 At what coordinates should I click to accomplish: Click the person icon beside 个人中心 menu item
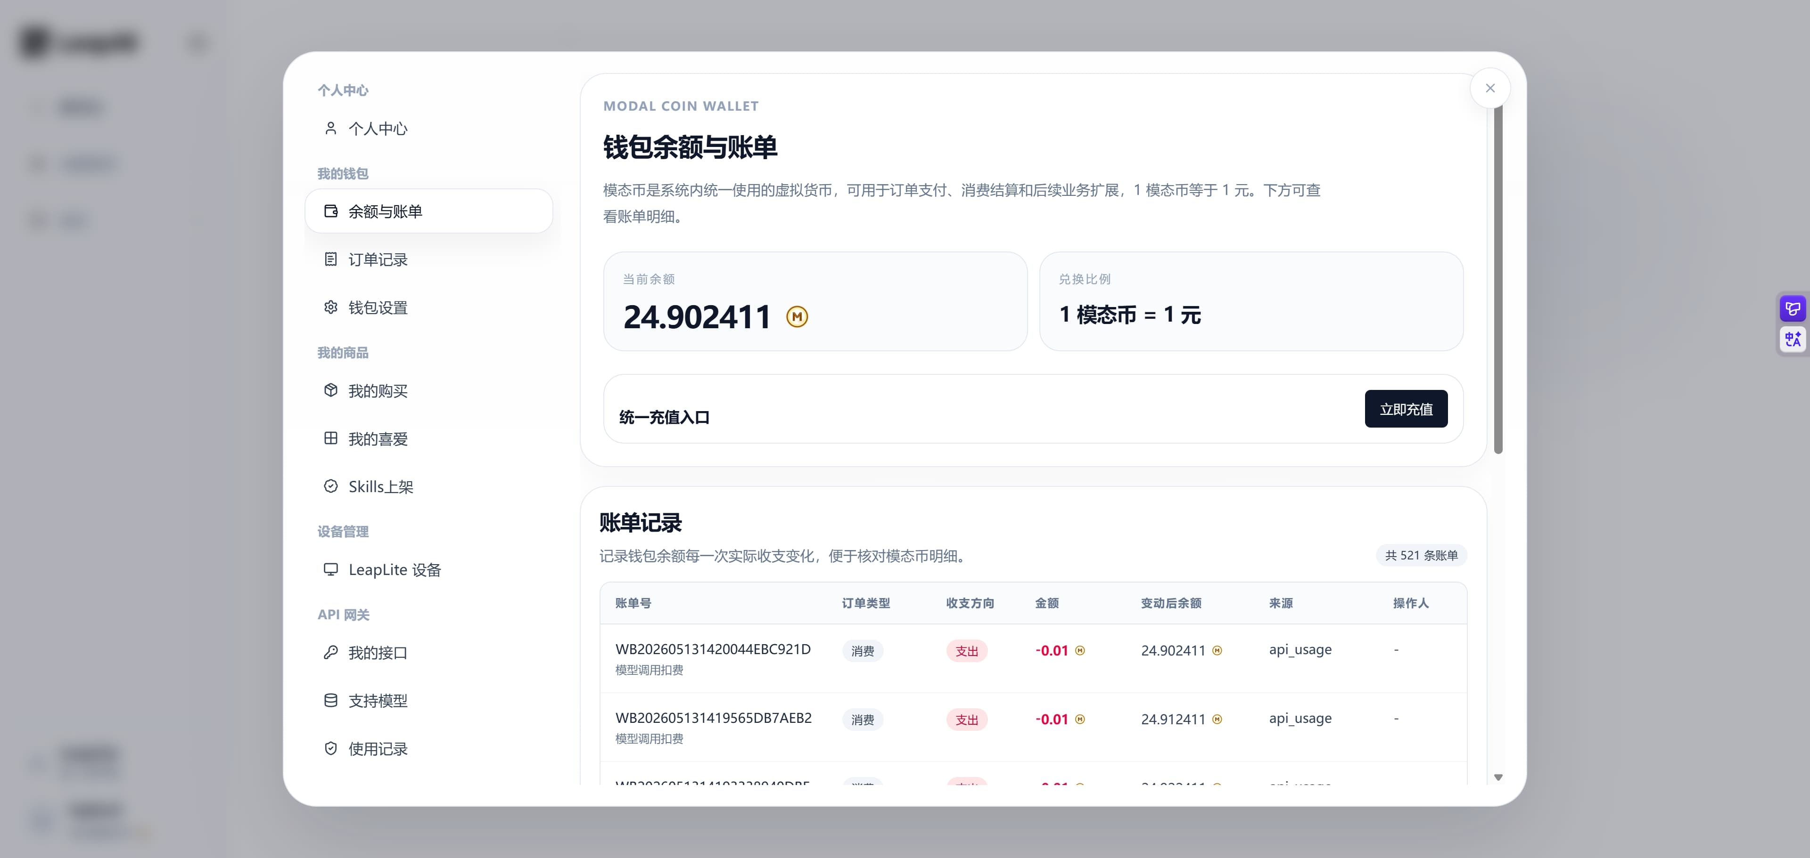[x=330, y=129]
